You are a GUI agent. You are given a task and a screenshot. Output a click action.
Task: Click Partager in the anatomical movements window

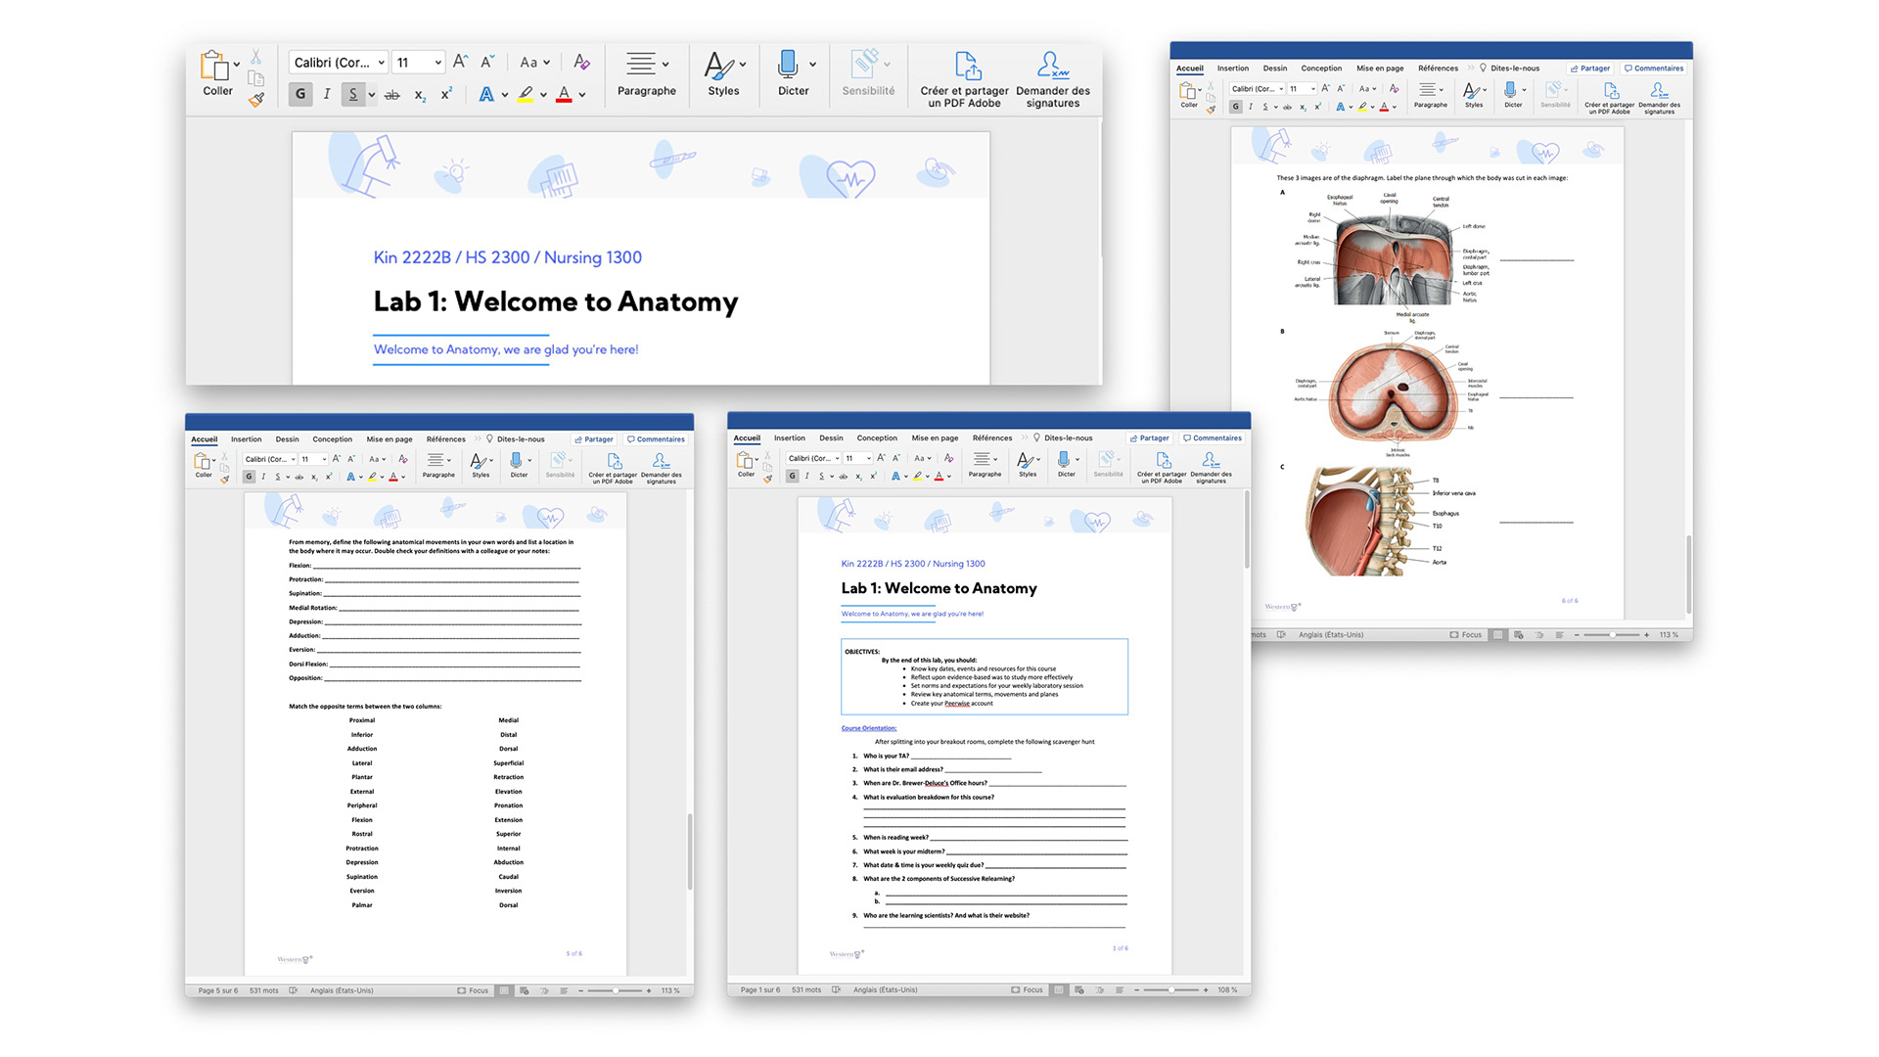(594, 439)
